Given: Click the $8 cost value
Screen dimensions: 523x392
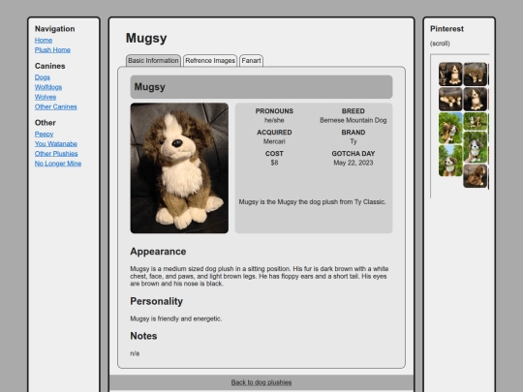Looking at the screenshot, I should point(274,163).
